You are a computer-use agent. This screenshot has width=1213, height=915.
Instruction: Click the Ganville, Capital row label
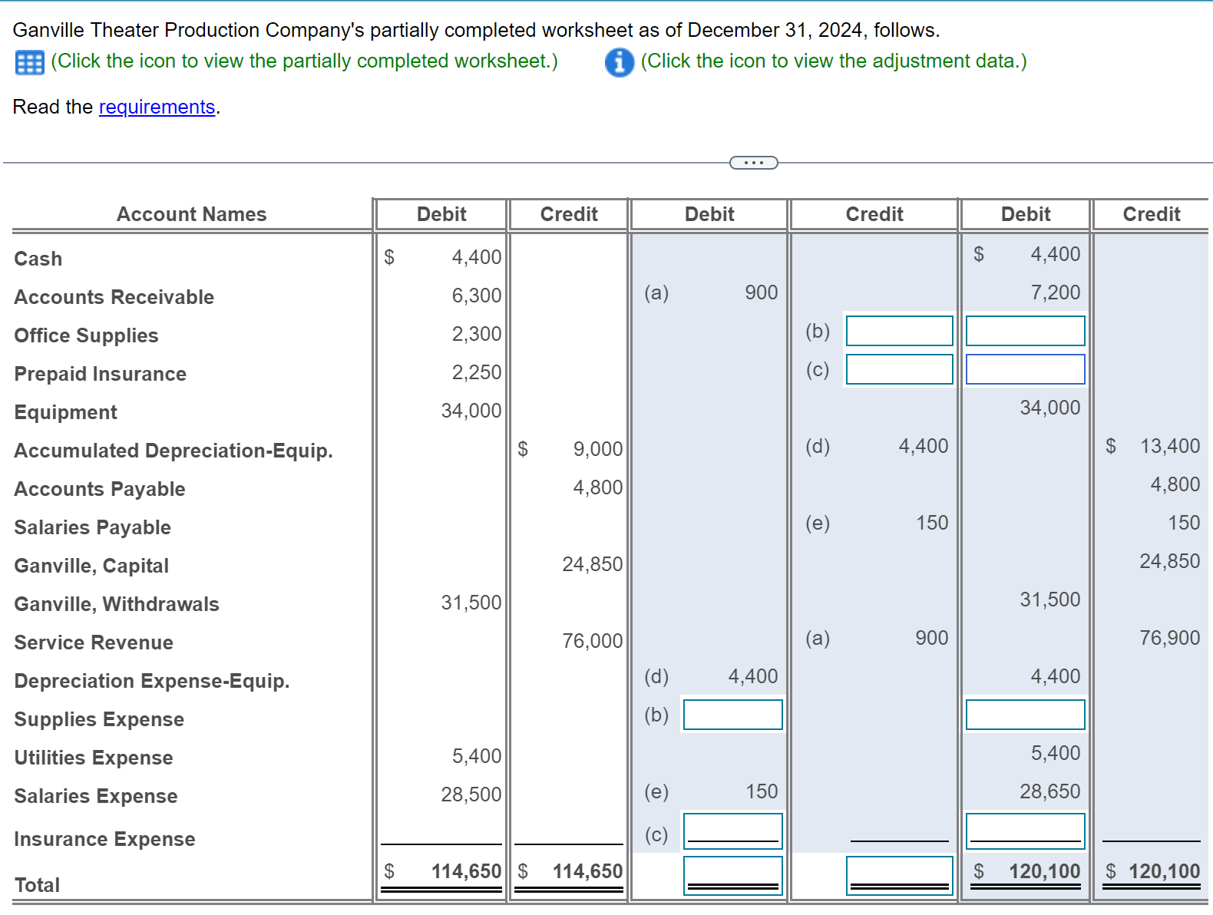pos(91,566)
